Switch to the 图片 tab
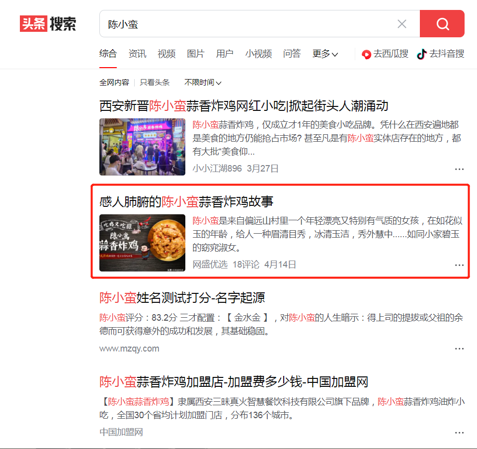The height and width of the screenshot is (449, 477). click(196, 54)
